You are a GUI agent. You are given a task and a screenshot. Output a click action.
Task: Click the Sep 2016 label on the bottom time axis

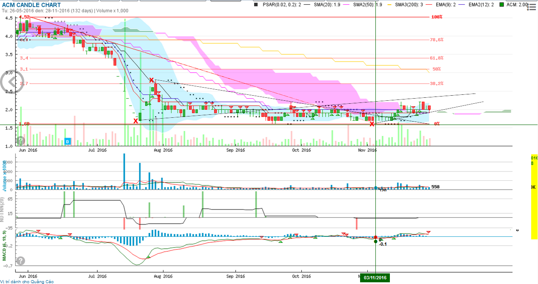pos(235,275)
